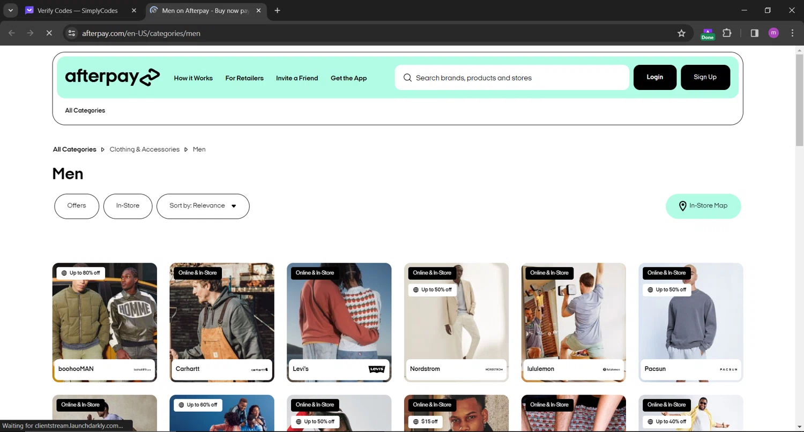
Task: Open the profile avatar menu
Action: [773, 33]
